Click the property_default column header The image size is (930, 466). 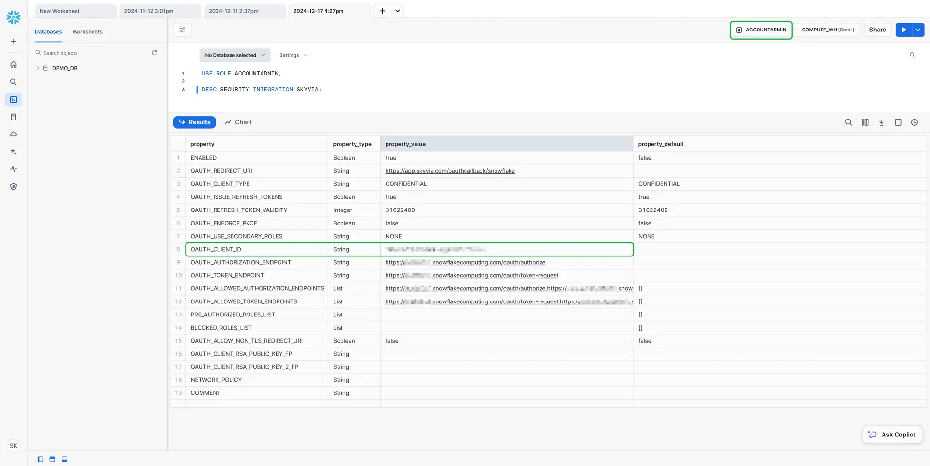point(780,144)
